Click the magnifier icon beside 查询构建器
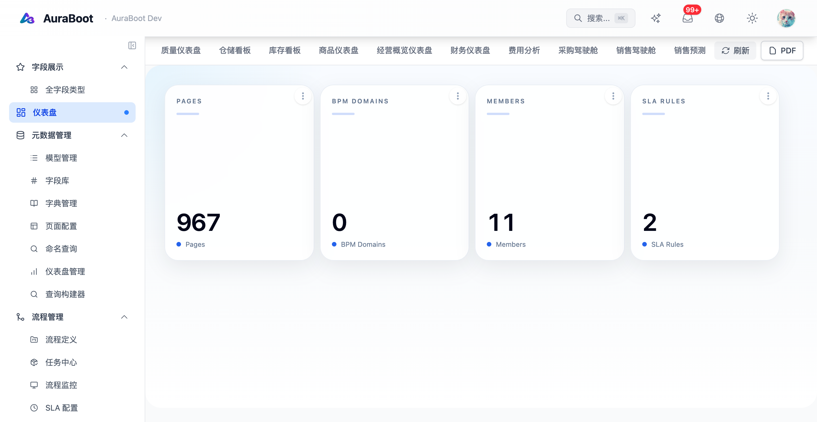Viewport: 817px width, 422px height. 34,294
